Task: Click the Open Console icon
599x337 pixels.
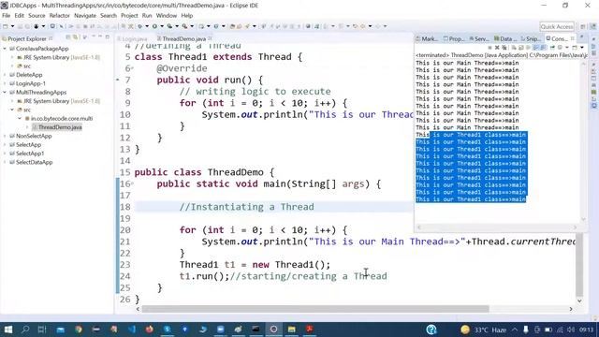Action: pos(575,48)
